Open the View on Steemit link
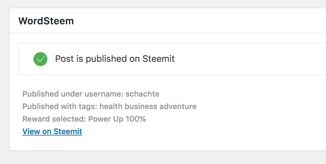The image size is (326, 164). (52, 131)
